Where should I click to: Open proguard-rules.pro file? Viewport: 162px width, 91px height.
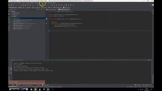coord(25,24)
